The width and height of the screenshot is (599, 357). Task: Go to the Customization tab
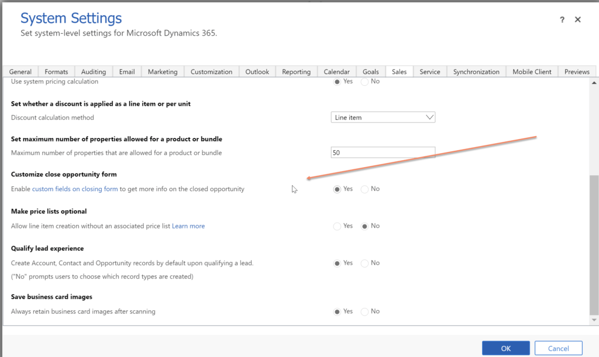[211, 72]
